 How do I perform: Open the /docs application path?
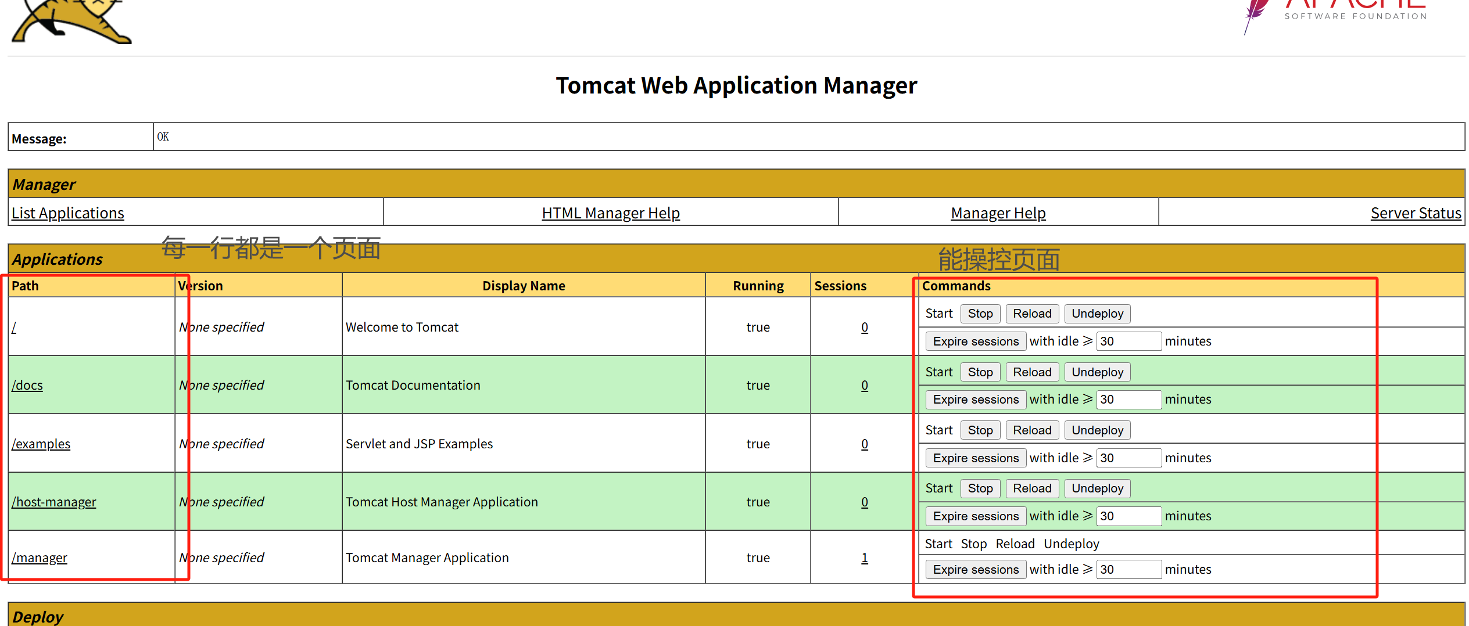27,385
